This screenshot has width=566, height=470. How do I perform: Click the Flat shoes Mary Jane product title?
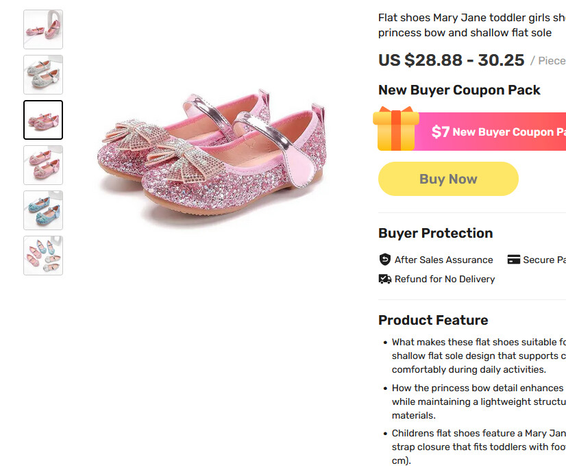[471, 25]
